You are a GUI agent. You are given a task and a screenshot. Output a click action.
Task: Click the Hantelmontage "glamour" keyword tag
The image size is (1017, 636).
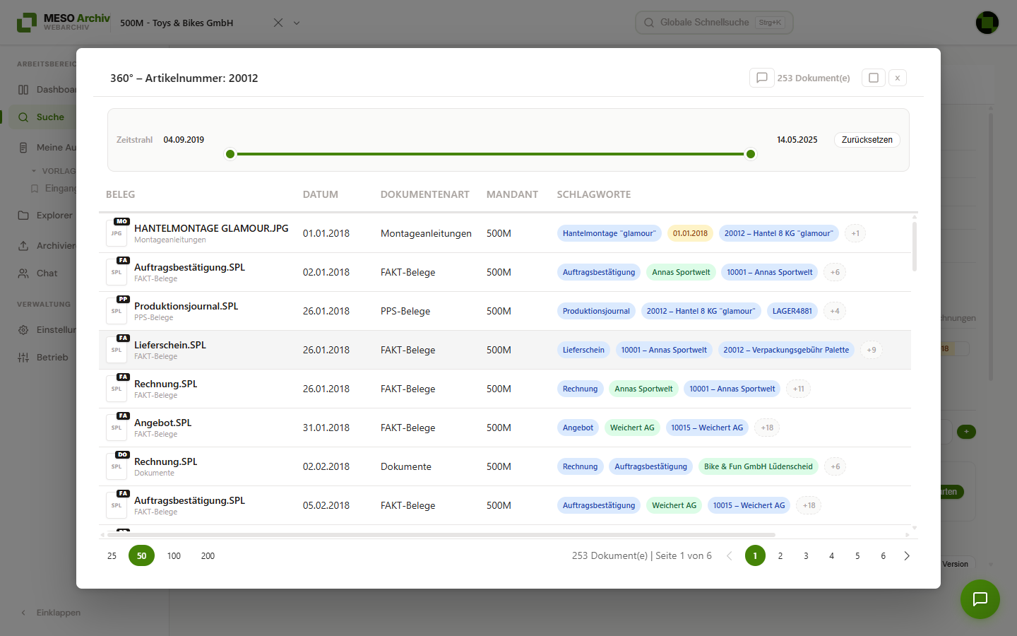(x=609, y=233)
